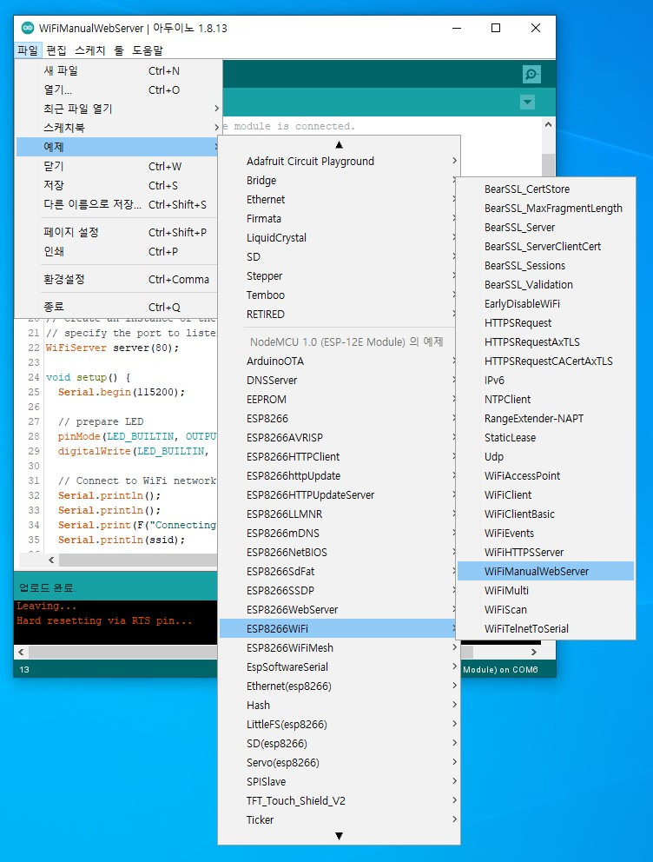The height and width of the screenshot is (862, 653).
Task: Select 열기... menu entry
Action: point(118,90)
